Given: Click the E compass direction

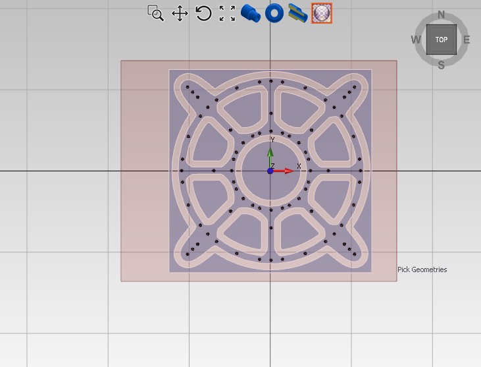Looking at the screenshot, I should point(467,40).
